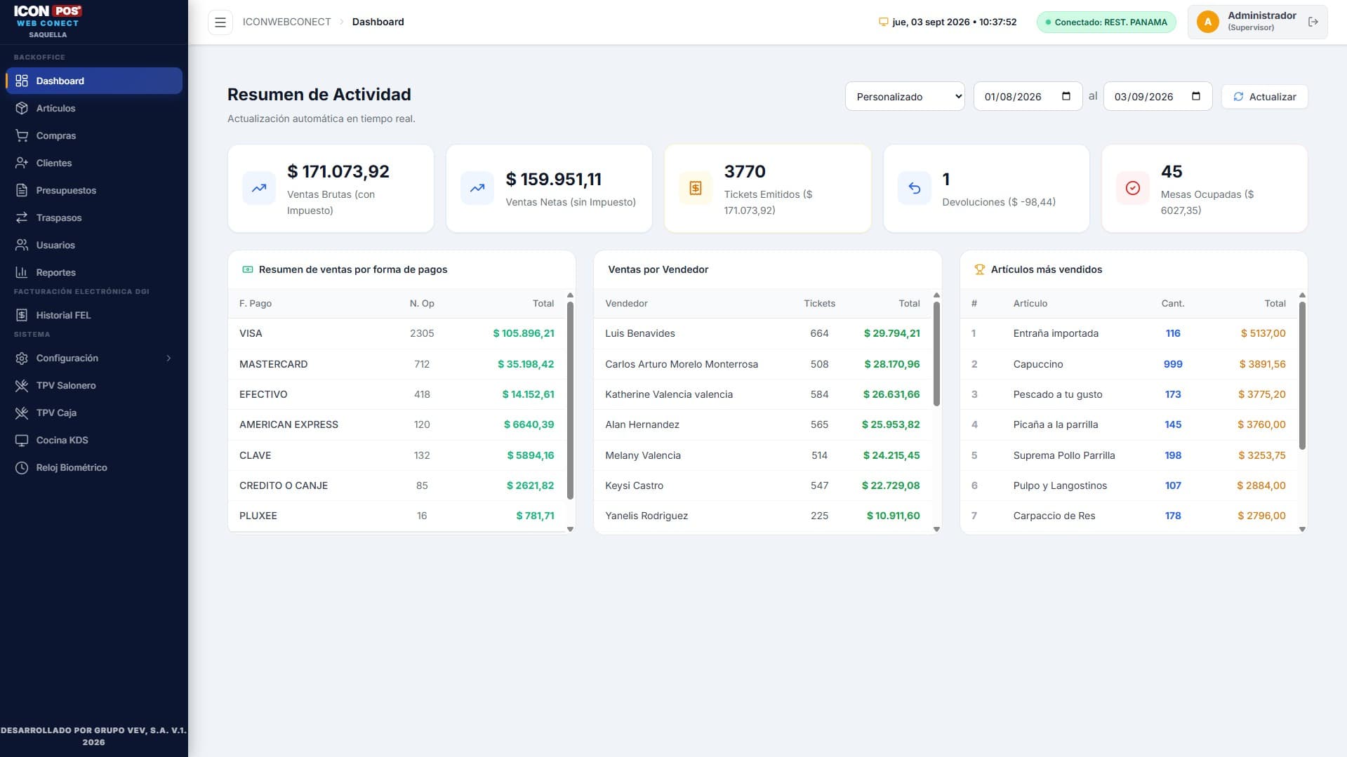The height and width of the screenshot is (757, 1347).
Task: Click the Clientes add-user icon
Action: (22, 163)
